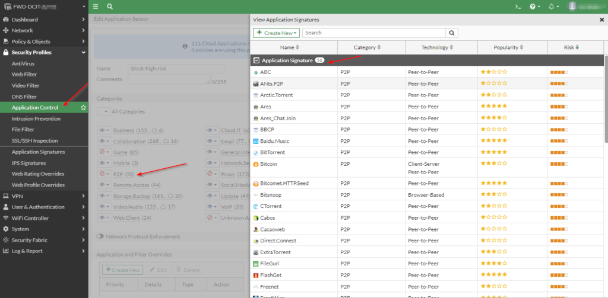
Task: Click the FlashGet application icon
Action: [x=255, y=275]
